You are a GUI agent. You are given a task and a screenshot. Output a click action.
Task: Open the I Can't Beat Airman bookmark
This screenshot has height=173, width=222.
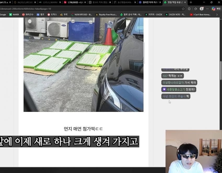coord(200,15)
